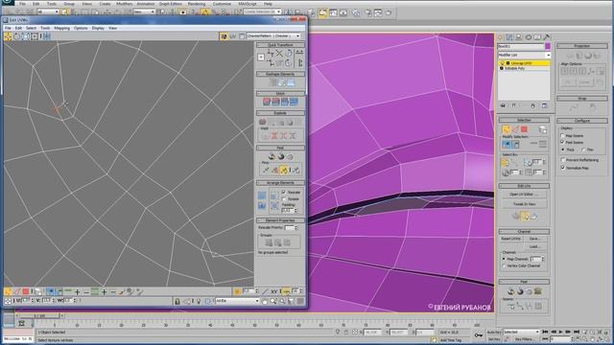Select Thin seam display radio button
Viewport: 614px width, 345px height.
point(583,149)
